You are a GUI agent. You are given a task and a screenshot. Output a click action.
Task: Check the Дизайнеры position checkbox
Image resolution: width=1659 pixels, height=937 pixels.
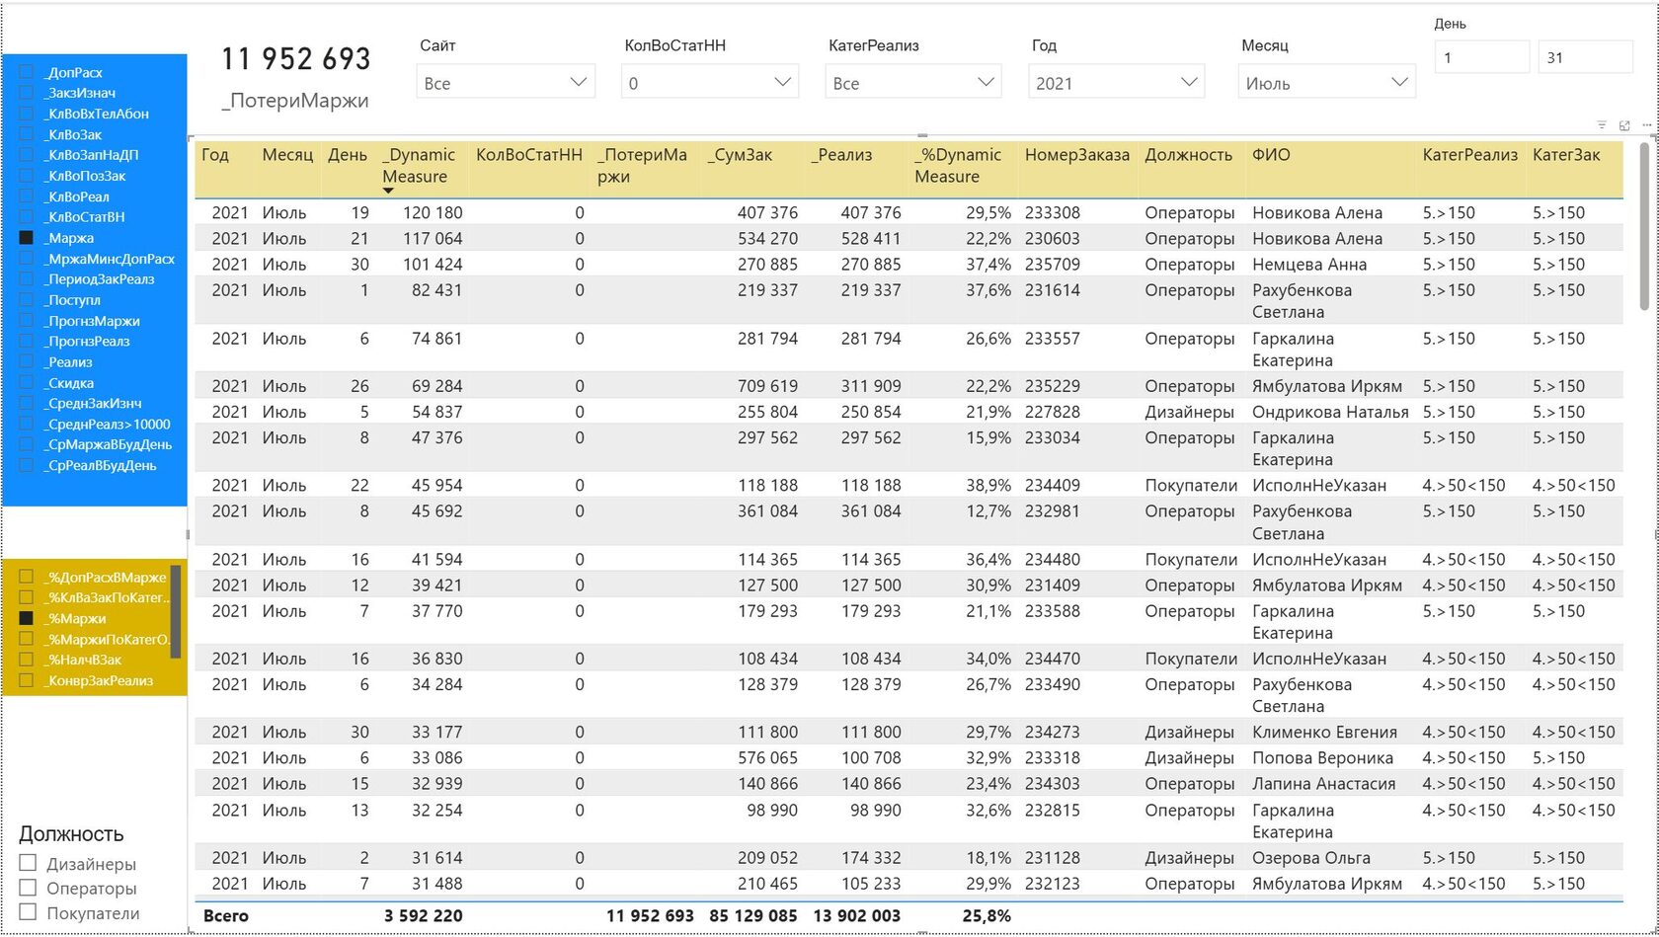[x=28, y=863]
